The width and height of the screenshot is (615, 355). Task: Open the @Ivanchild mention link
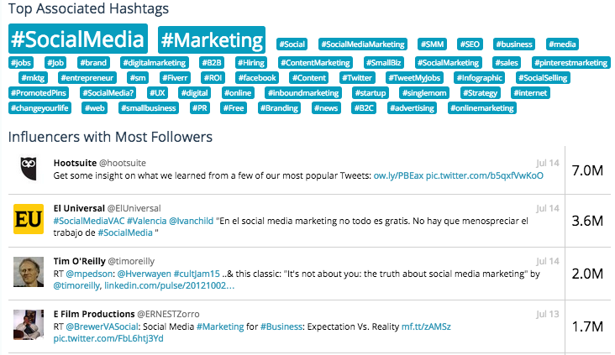click(191, 221)
